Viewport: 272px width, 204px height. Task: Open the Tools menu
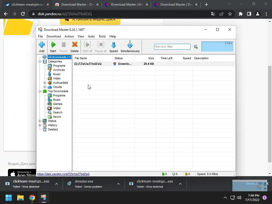pos(102,36)
